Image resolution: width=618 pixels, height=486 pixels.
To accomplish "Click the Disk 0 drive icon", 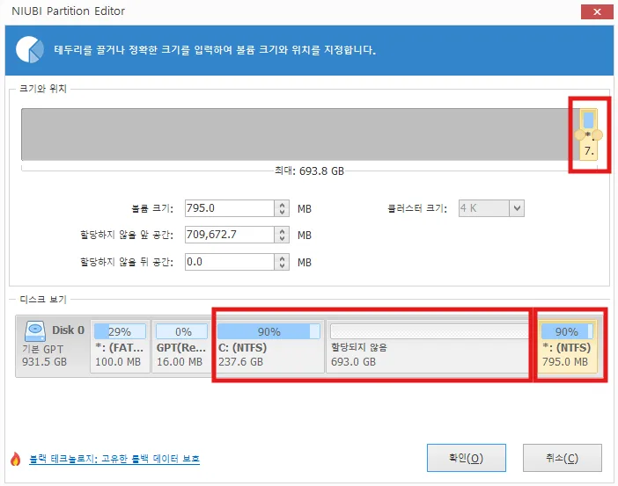I will (35, 331).
